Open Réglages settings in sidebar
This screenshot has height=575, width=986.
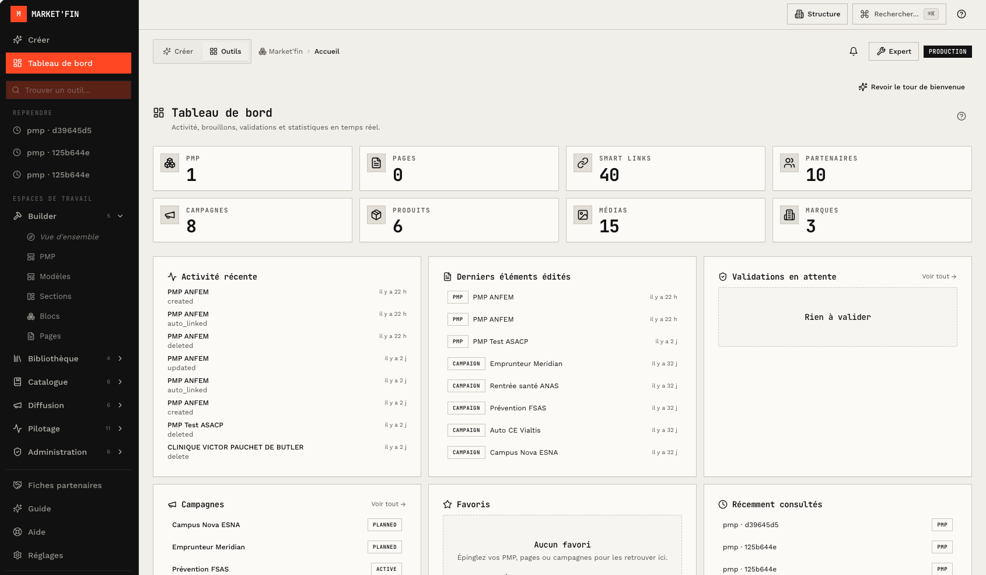(x=69, y=555)
